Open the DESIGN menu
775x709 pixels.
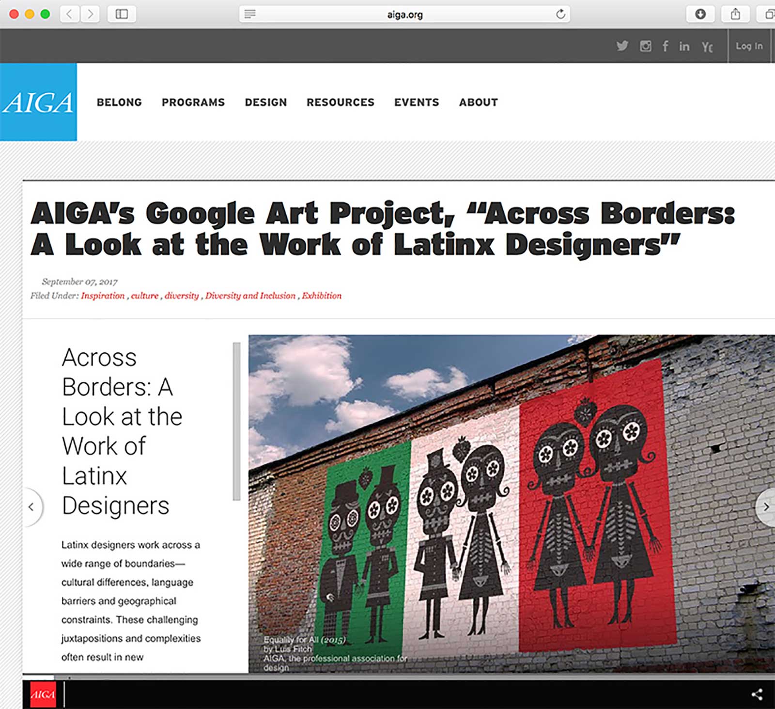click(x=266, y=102)
